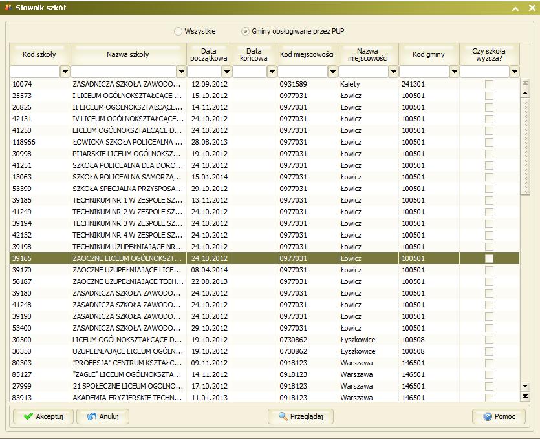Image resolution: width=540 pixels, height=439 pixels.
Task: Open the Kod miejscowości filter dropdown
Action: click(x=332, y=72)
